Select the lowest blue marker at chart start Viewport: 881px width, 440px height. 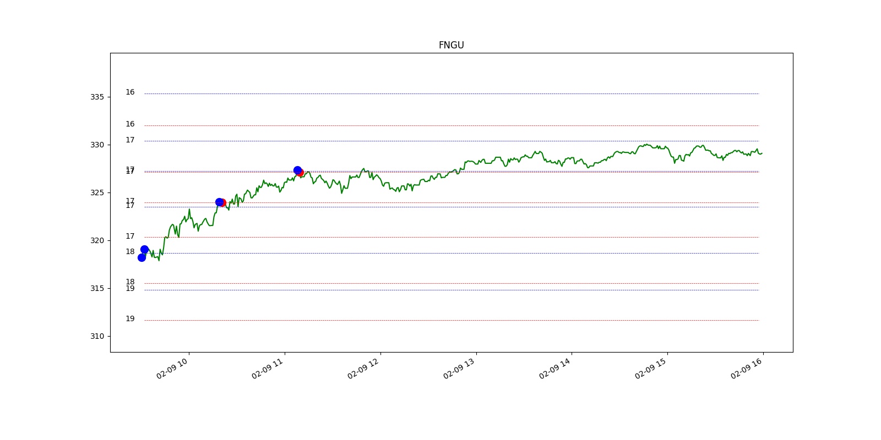coord(142,257)
